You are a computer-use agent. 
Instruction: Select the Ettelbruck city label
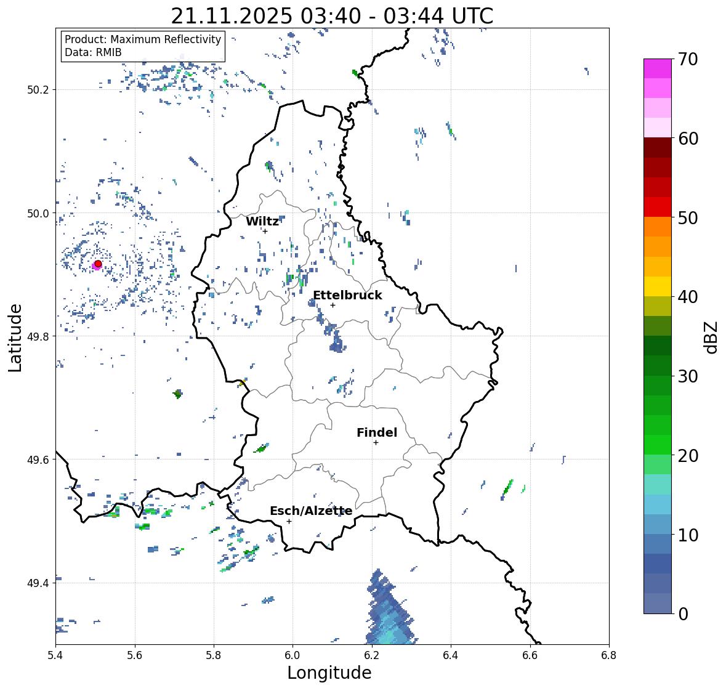347,296
